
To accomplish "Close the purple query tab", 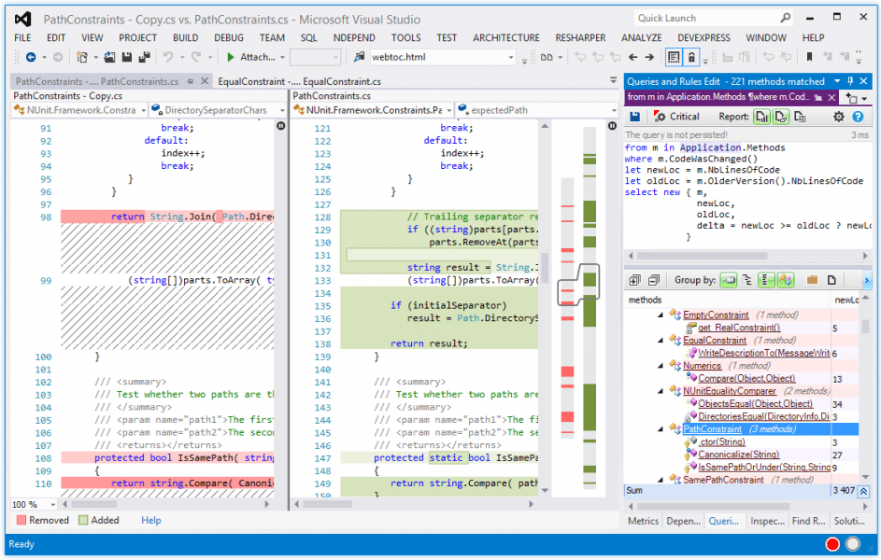I will [x=831, y=98].
